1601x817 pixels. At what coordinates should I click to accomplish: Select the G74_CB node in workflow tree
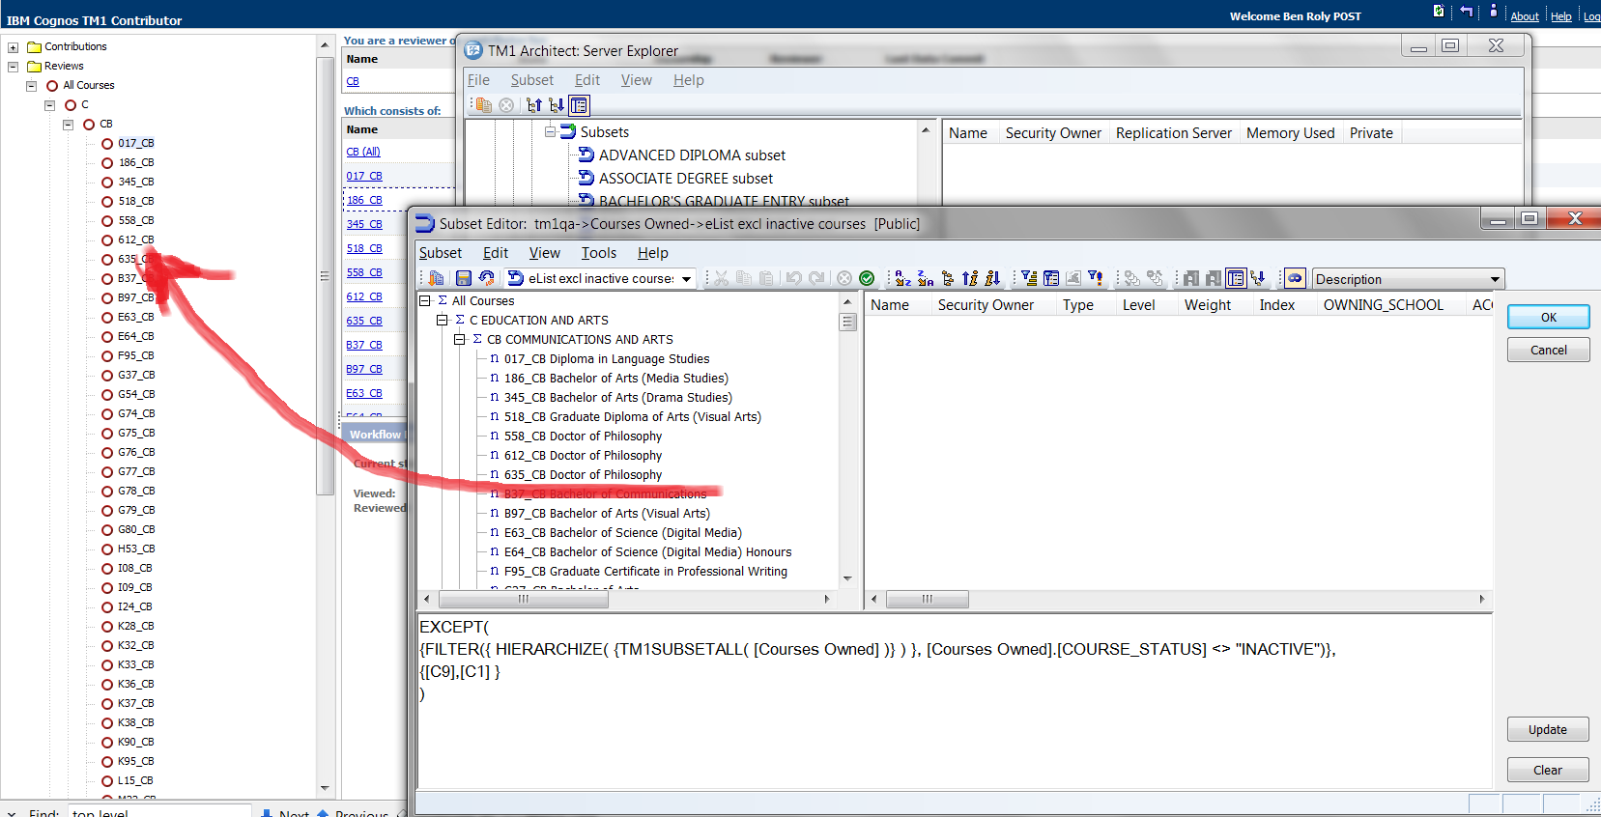tap(135, 413)
